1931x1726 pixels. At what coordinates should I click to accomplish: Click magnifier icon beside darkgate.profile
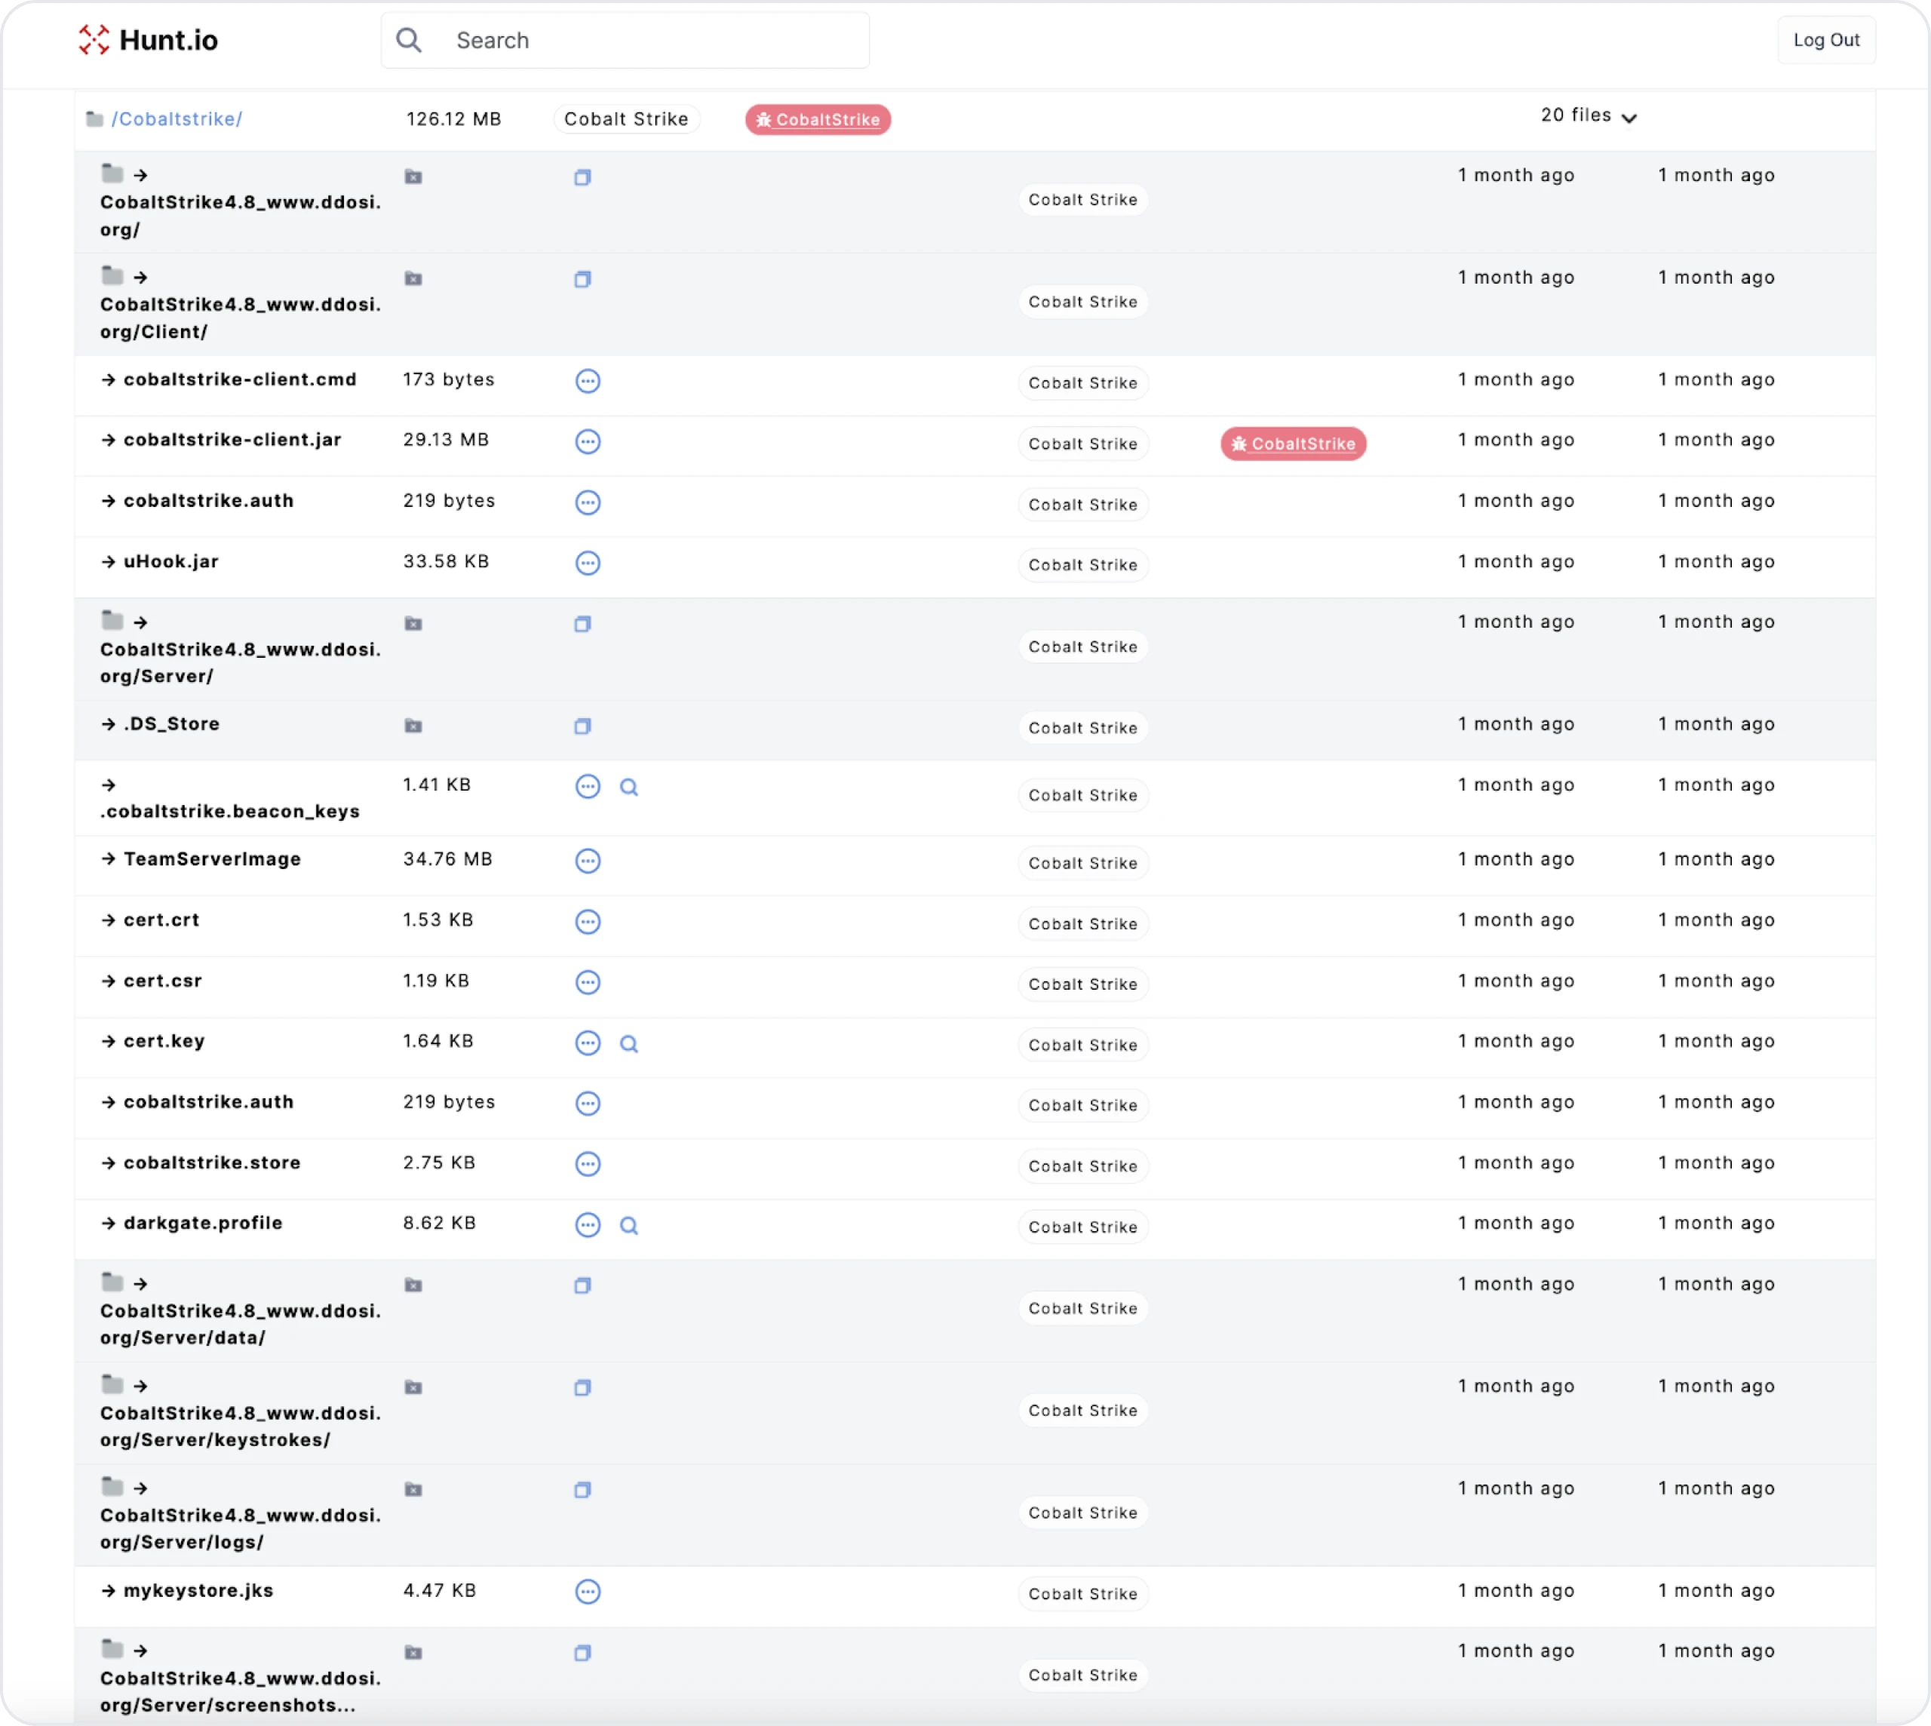click(628, 1226)
